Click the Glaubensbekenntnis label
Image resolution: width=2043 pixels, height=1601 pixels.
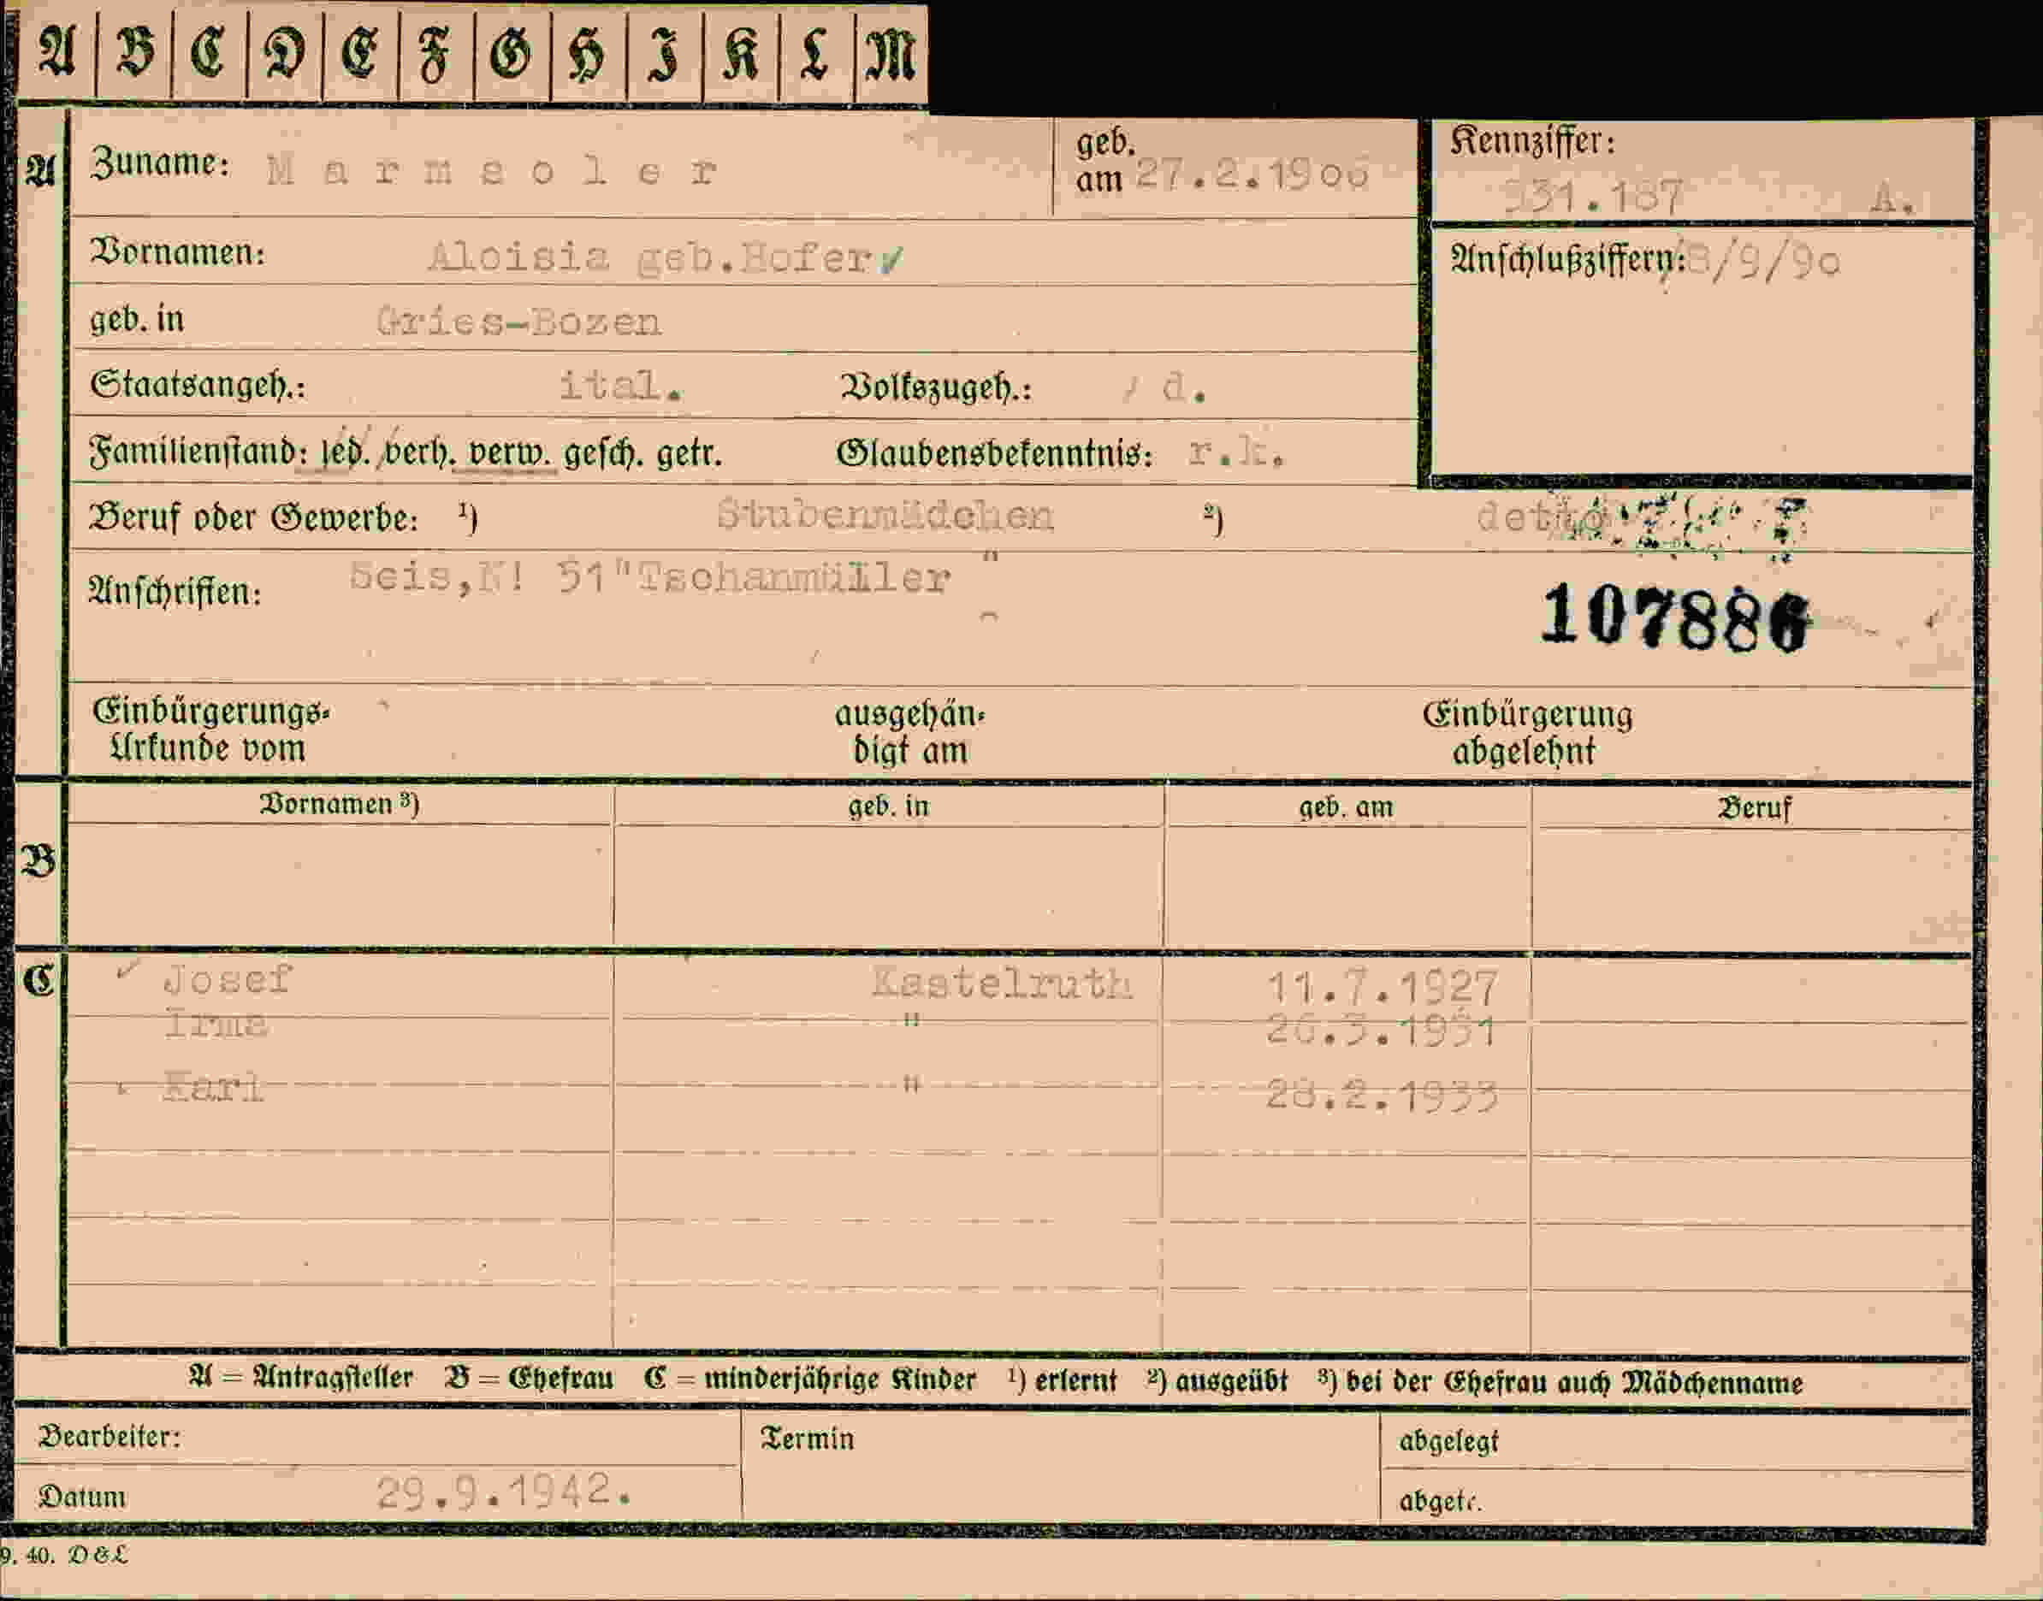994,455
